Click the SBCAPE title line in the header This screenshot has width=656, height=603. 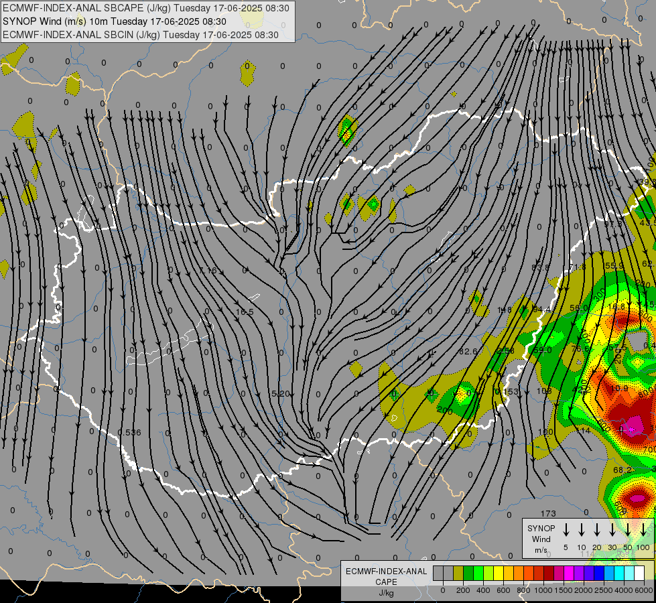pyautogui.click(x=146, y=8)
